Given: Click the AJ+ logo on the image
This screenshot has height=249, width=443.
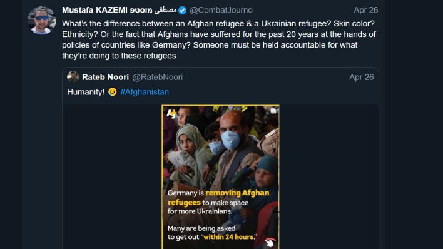Looking at the screenshot, I should 171,114.
